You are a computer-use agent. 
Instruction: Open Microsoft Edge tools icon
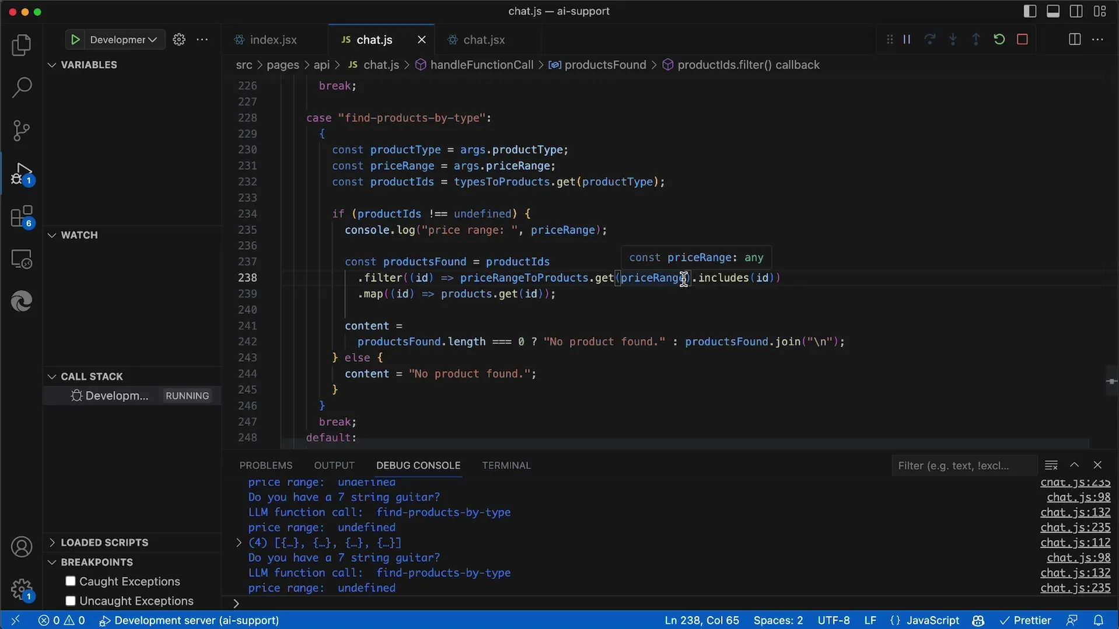click(22, 301)
